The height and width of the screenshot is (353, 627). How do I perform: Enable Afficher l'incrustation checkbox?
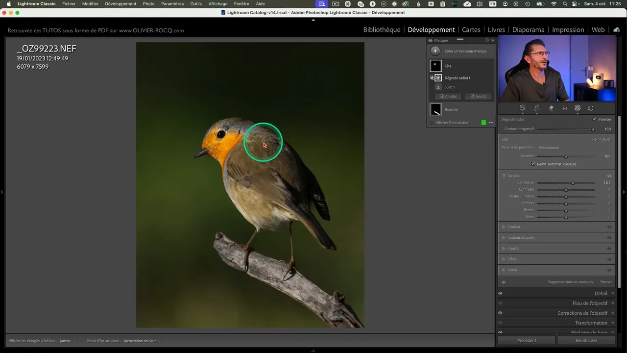point(432,123)
